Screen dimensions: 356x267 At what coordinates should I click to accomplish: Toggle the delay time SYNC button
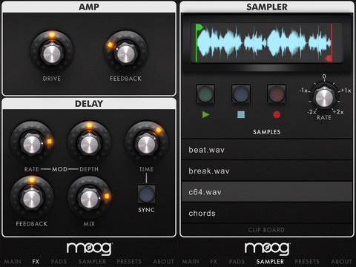point(146,194)
